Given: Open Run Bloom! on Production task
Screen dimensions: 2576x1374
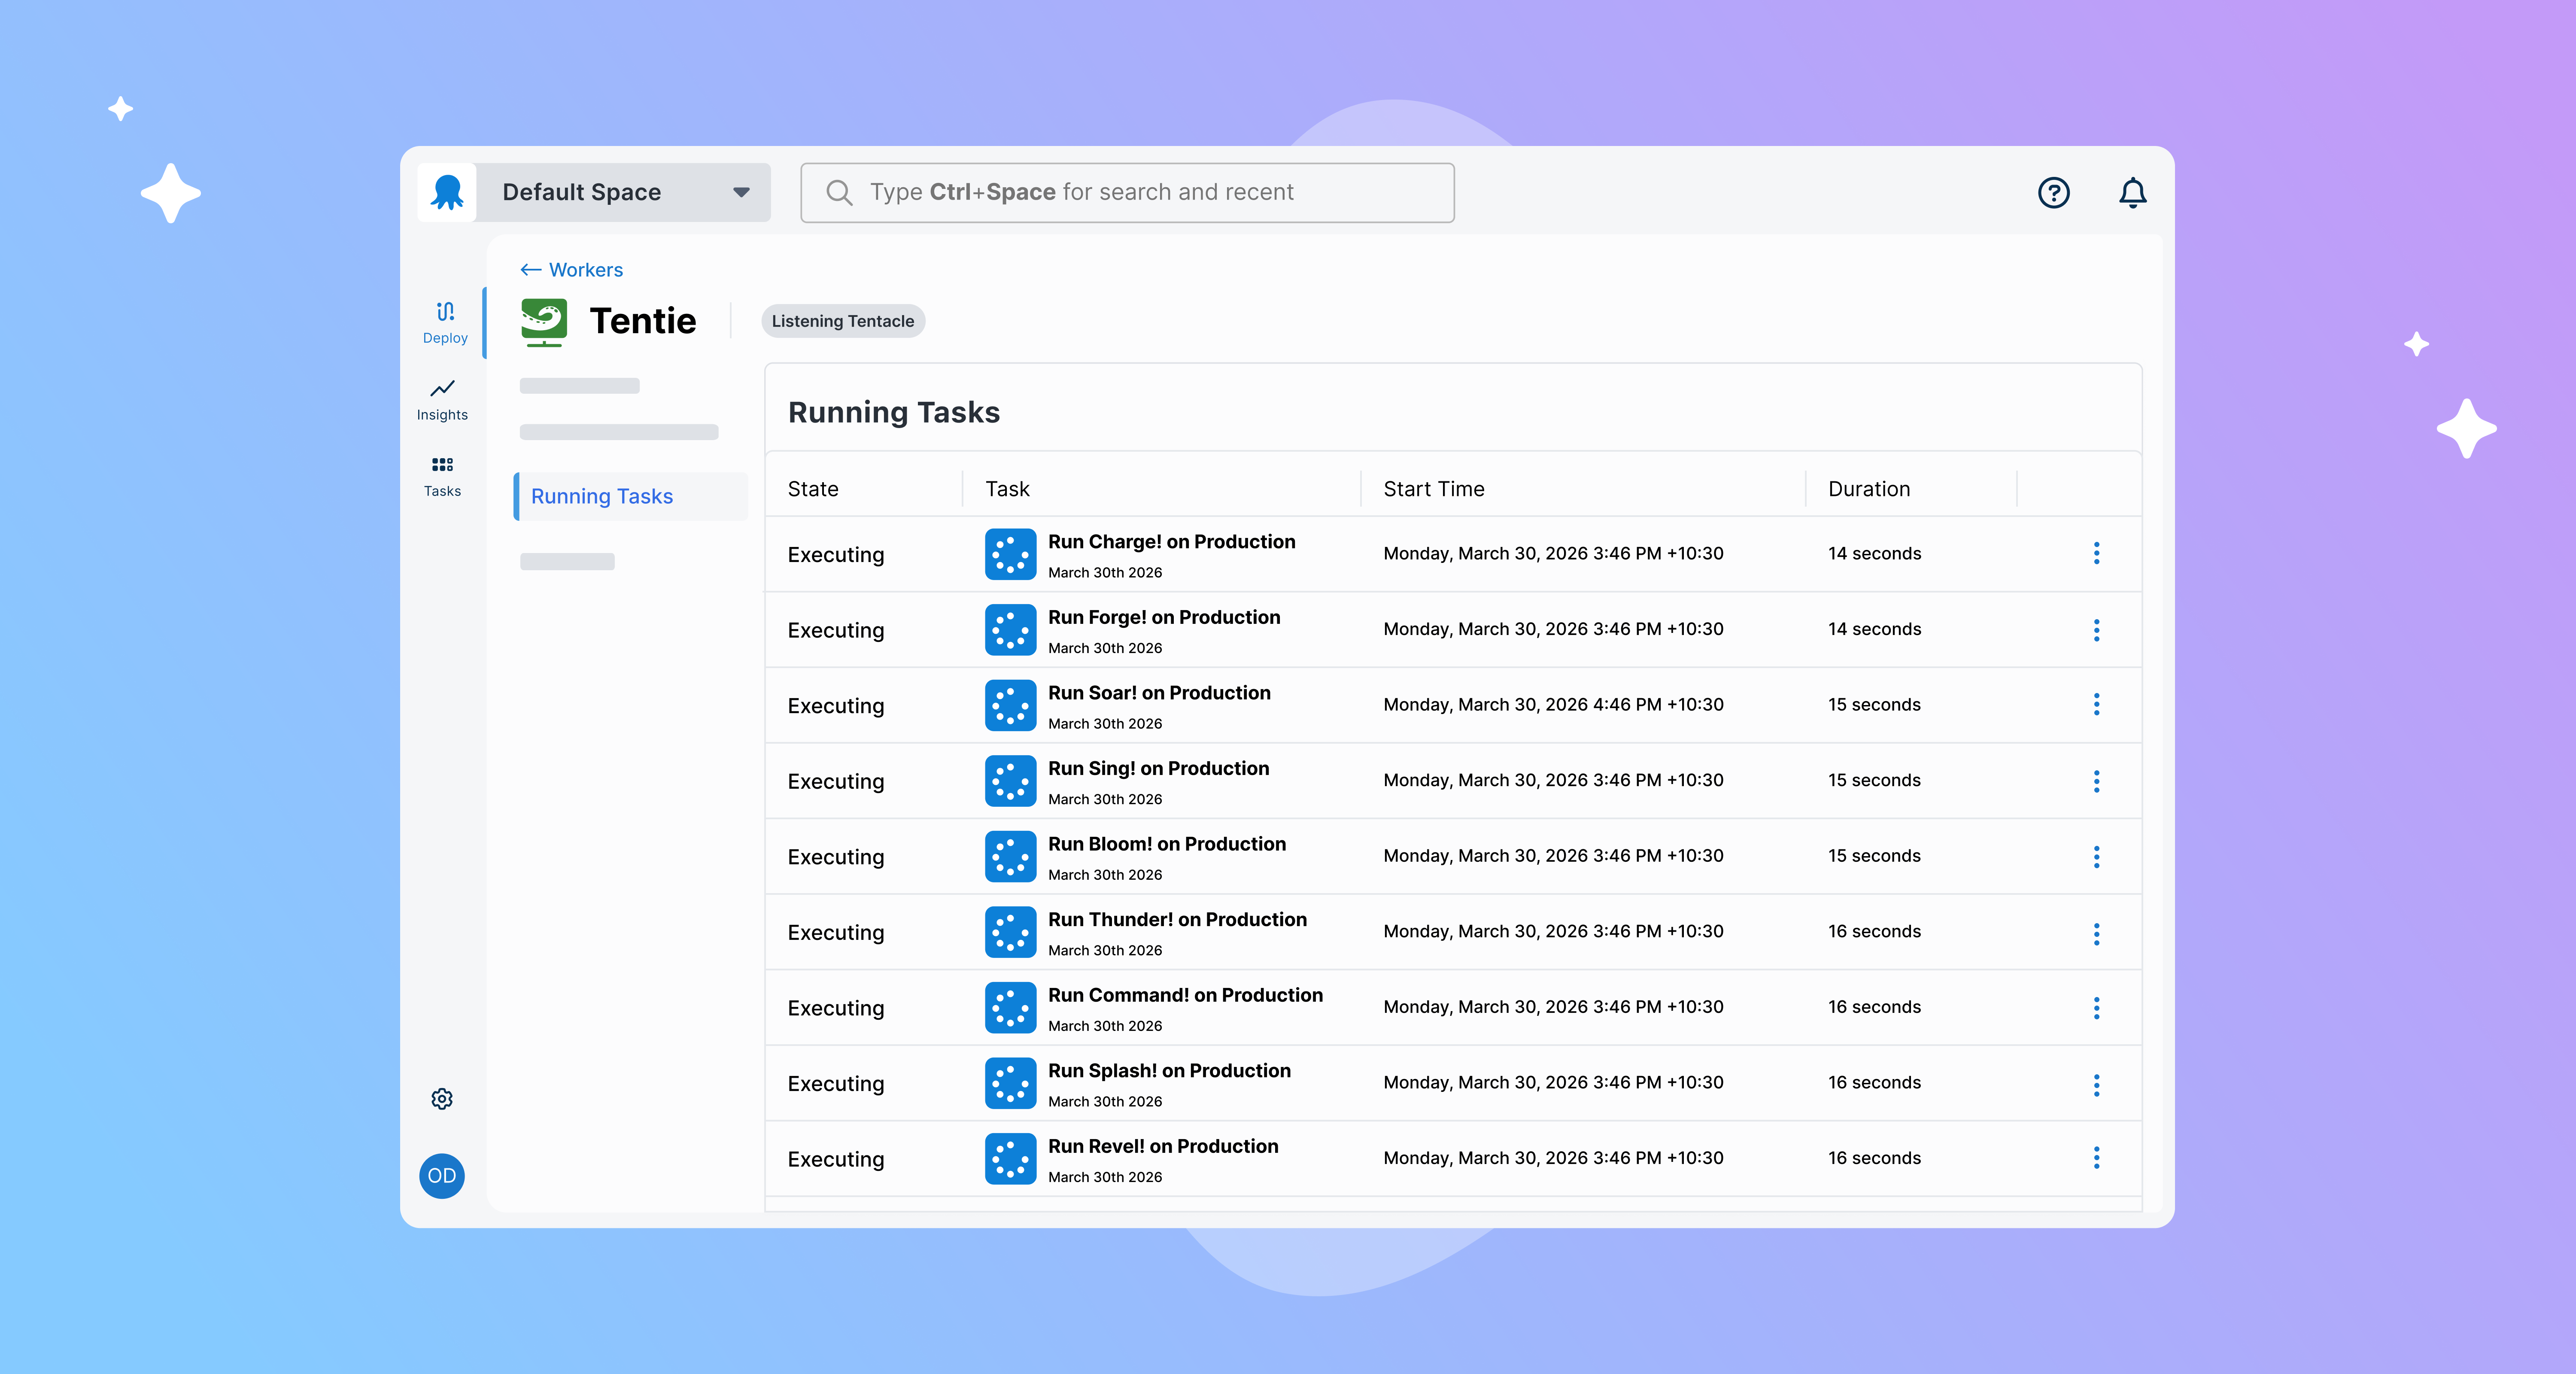Looking at the screenshot, I should (1167, 844).
